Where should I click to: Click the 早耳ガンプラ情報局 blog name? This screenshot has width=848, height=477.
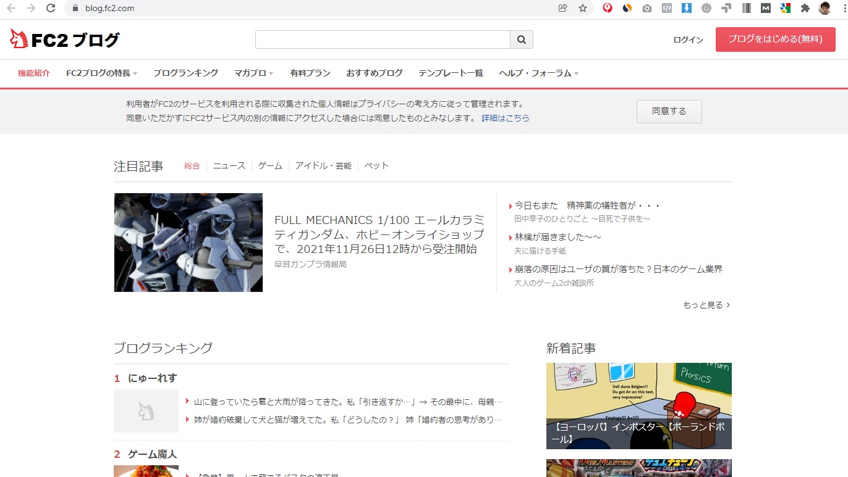click(310, 264)
